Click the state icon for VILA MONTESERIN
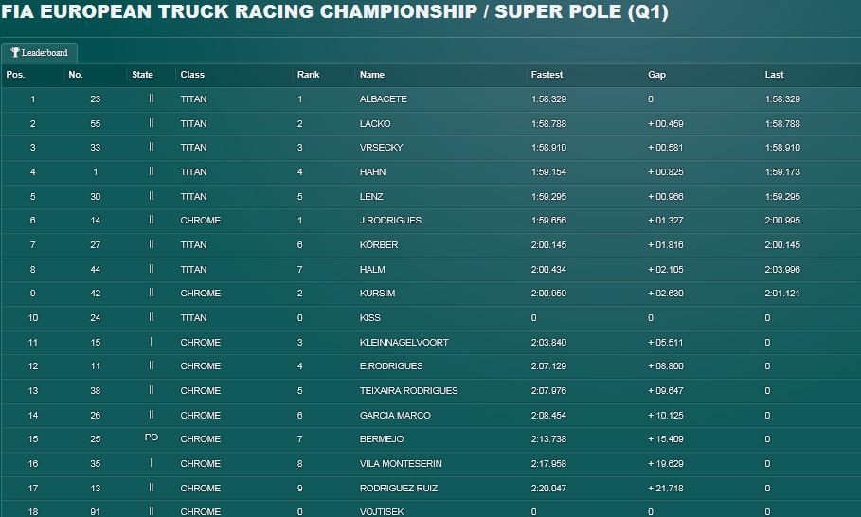The image size is (861, 517). (151, 463)
